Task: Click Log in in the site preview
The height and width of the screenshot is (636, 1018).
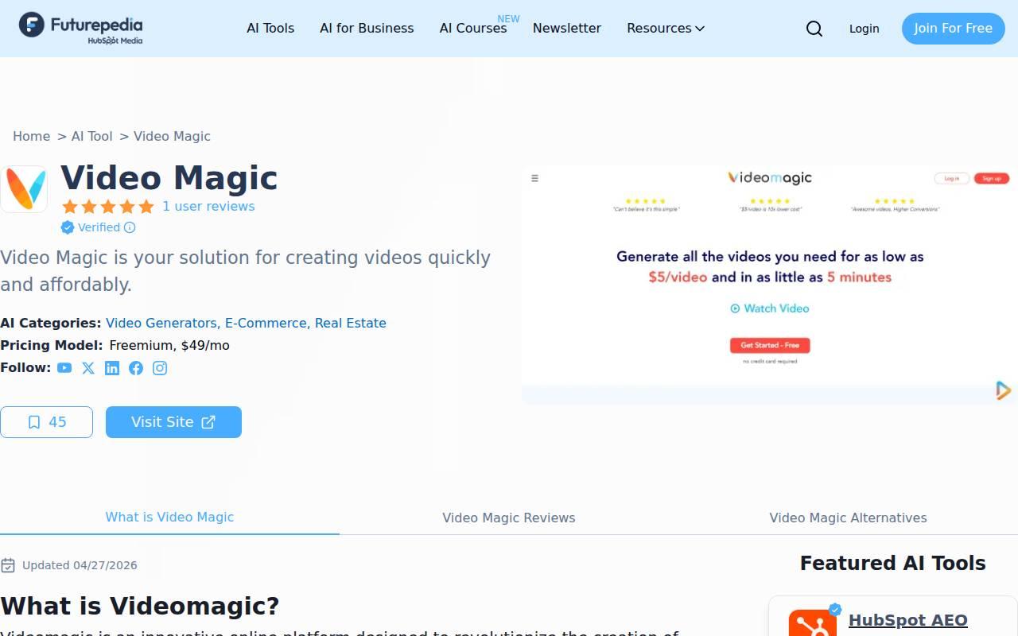Action: tap(951, 178)
